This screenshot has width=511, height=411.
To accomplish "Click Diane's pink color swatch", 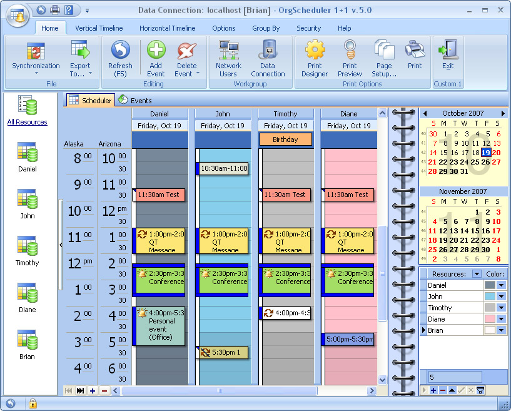I will coord(490,319).
